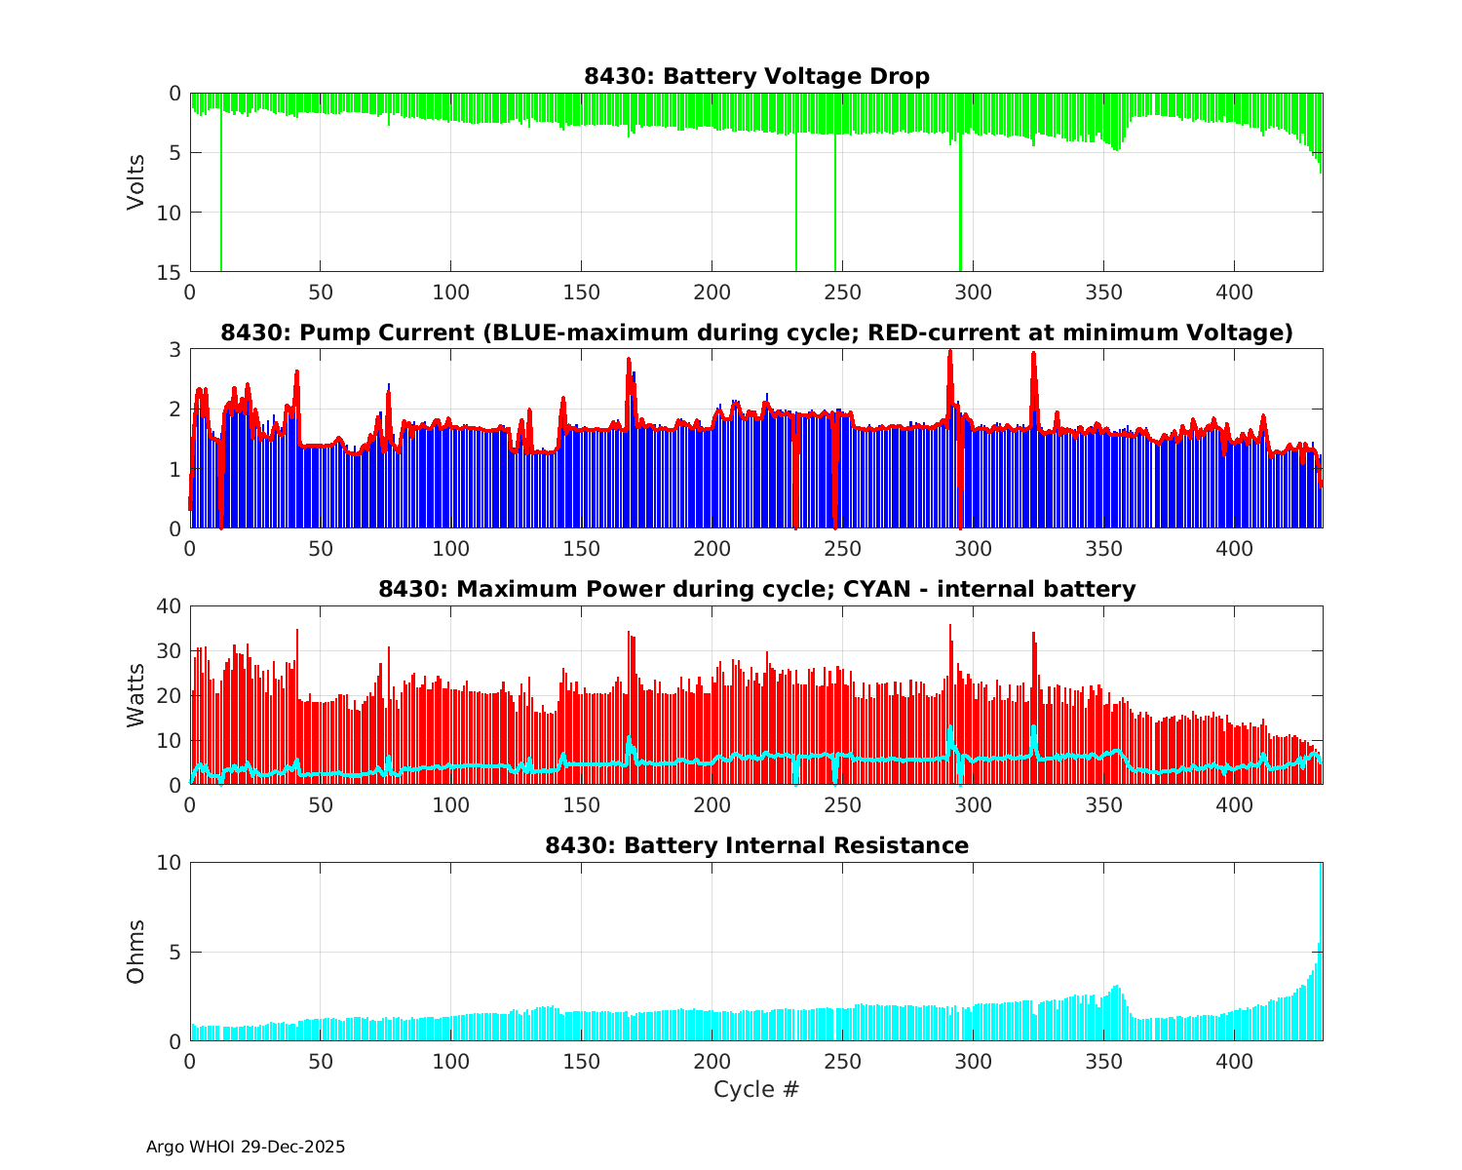The width and height of the screenshot is (1462, 1170).
Task: Click the 15 tick label on Volts axis
Action: pos(170,272)
